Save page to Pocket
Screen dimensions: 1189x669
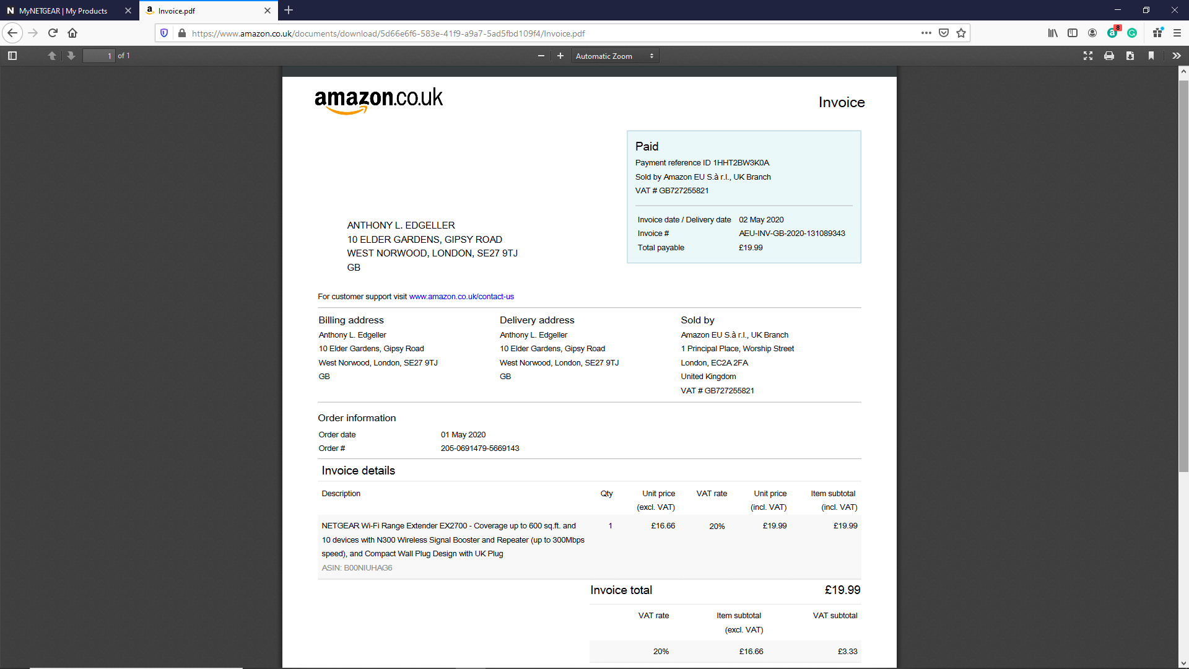[944, 33]
